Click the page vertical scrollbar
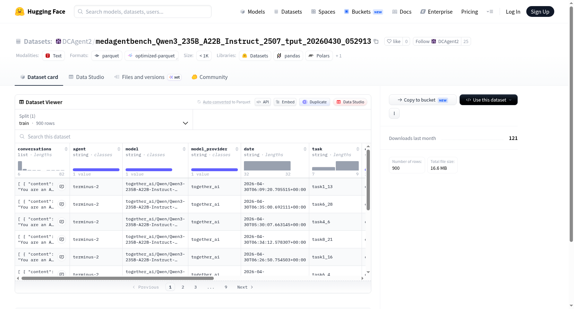 571,124
